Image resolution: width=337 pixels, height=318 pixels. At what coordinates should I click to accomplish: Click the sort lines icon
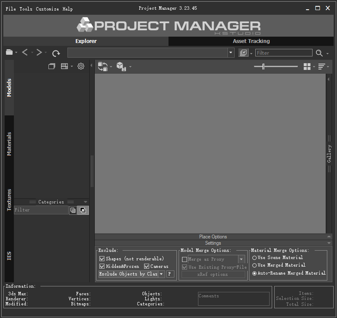[321, 67]
